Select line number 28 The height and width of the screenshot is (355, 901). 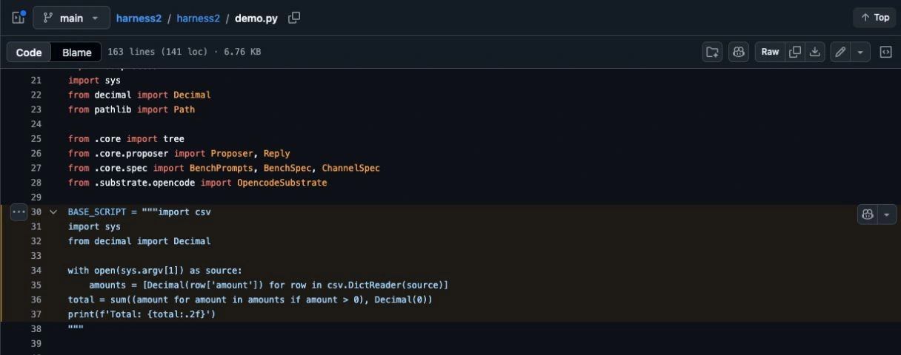pos(36,183)
